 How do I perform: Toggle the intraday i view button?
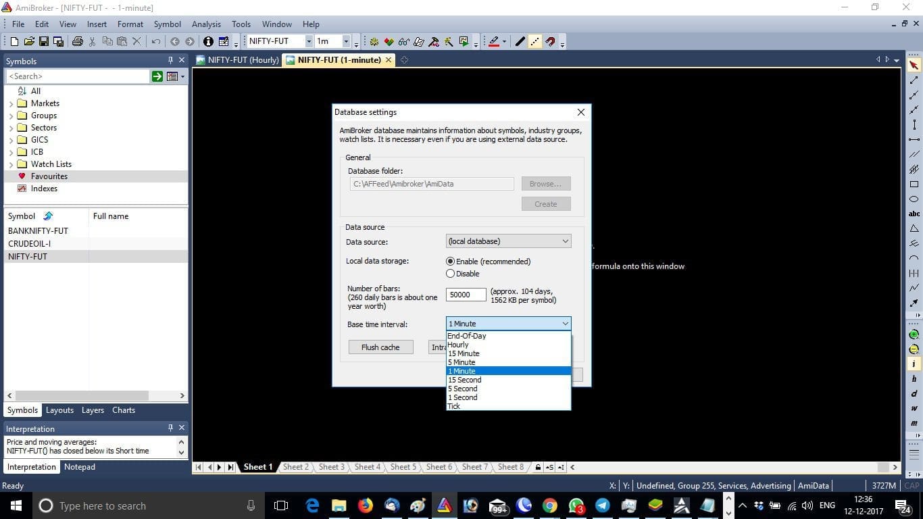click(x=914, y=364)
